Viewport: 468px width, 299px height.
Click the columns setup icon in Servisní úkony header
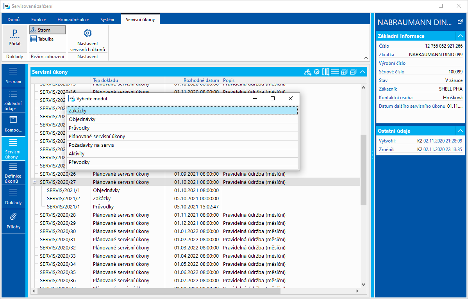(x=326, y=72)
